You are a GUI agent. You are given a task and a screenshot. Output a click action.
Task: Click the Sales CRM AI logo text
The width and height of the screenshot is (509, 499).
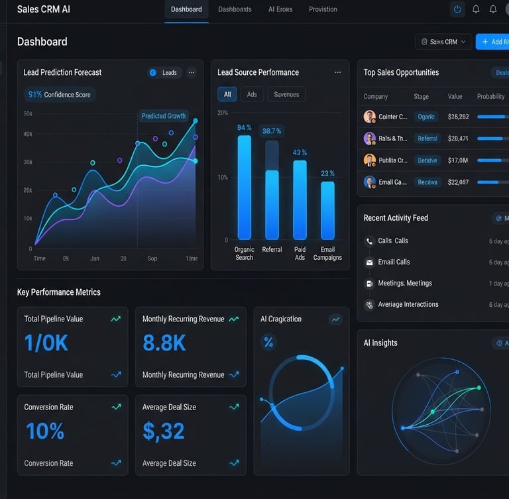(44, 9)
